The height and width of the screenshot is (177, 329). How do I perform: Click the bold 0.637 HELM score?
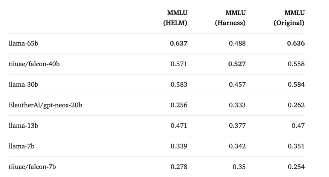179,43
